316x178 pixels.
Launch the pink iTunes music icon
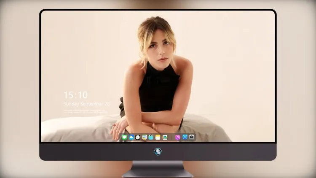click(x=177, y=137)
